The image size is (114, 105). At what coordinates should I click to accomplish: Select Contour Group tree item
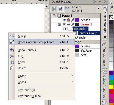coord(87,33)
